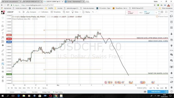The height and width of the screenshot is (98, 174).
Task: Select the Text annotation tool
Action: tap(3, 33)
